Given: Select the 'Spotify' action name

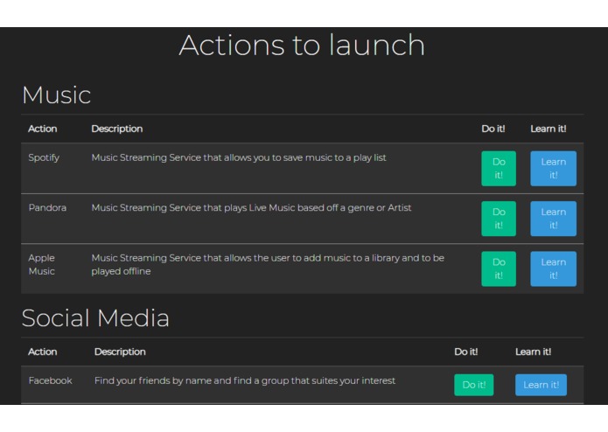Looking at the screenshot, I should pos(44,158).
